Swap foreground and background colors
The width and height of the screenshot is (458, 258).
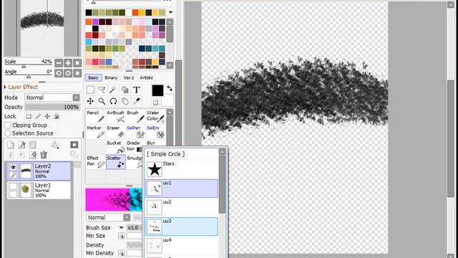point(170,88)
